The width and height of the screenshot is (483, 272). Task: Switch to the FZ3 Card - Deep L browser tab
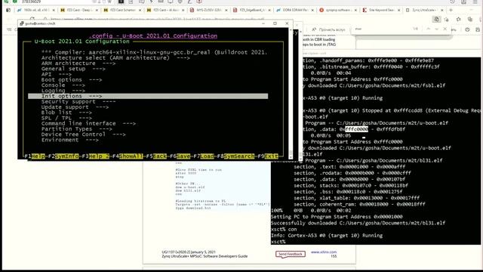(x=78, y=10)
